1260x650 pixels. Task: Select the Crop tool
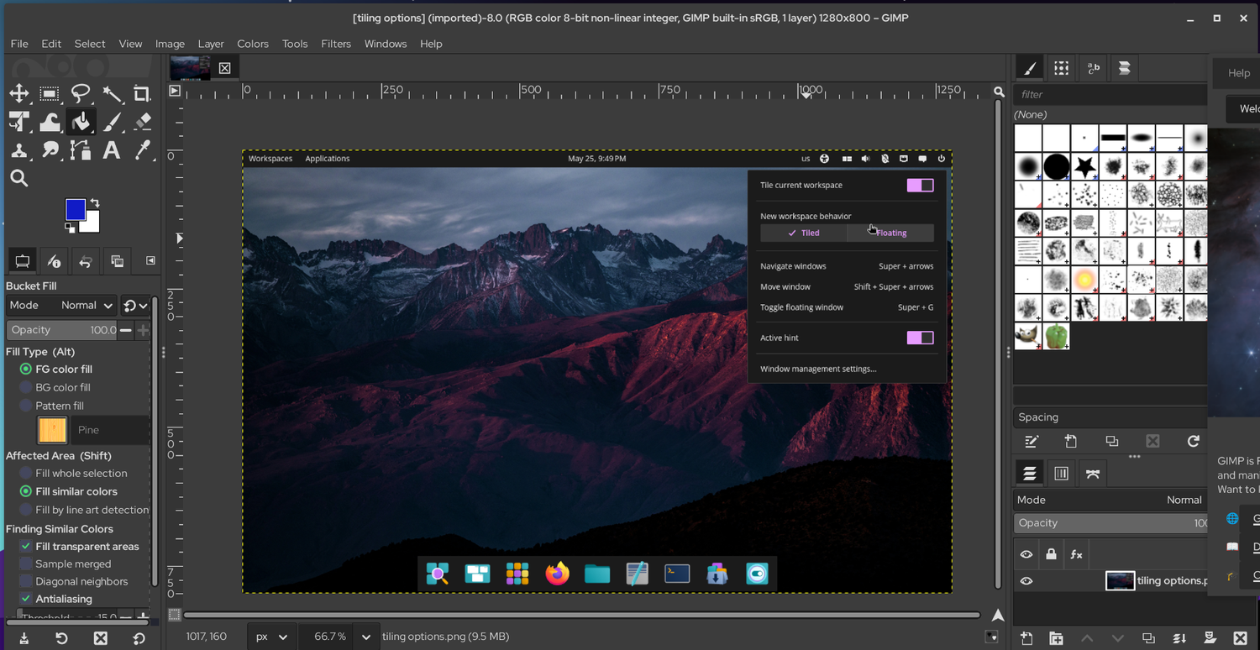143,94
